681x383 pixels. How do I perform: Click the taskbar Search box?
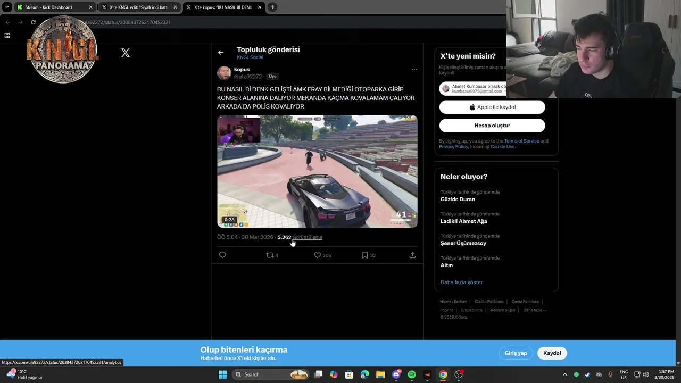point(270,374)
